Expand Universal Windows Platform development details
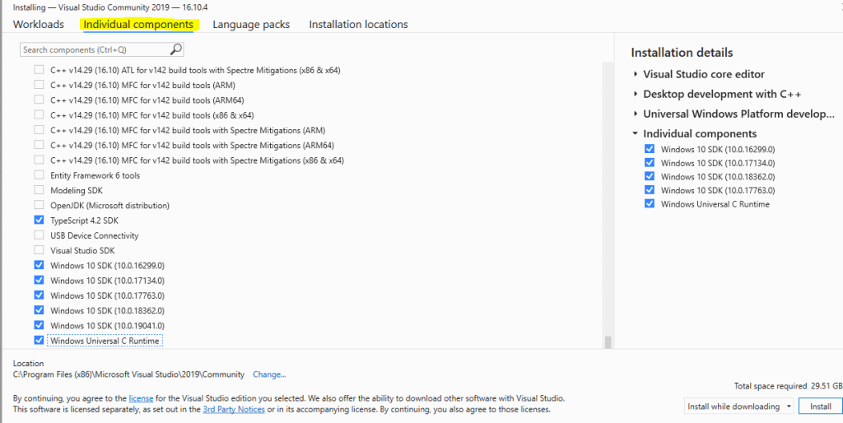Screen dimensions: 843x423 [636, 114]
